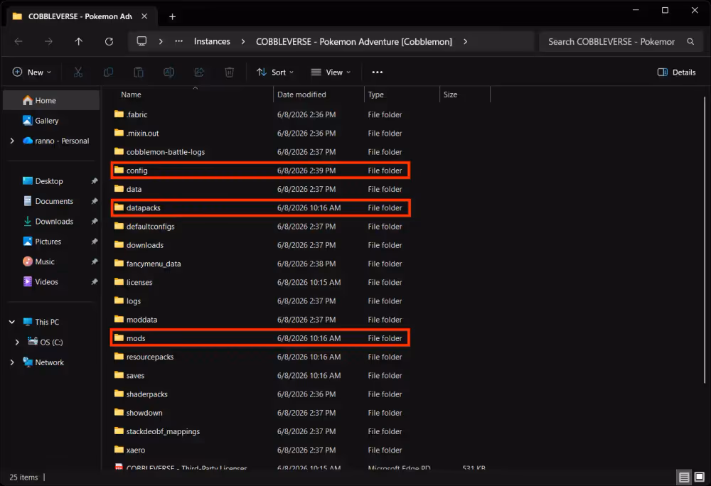The image size is (711, 486).
Task: Expand the ranno - Personal OneDrive node
Action: coord(12,141)
